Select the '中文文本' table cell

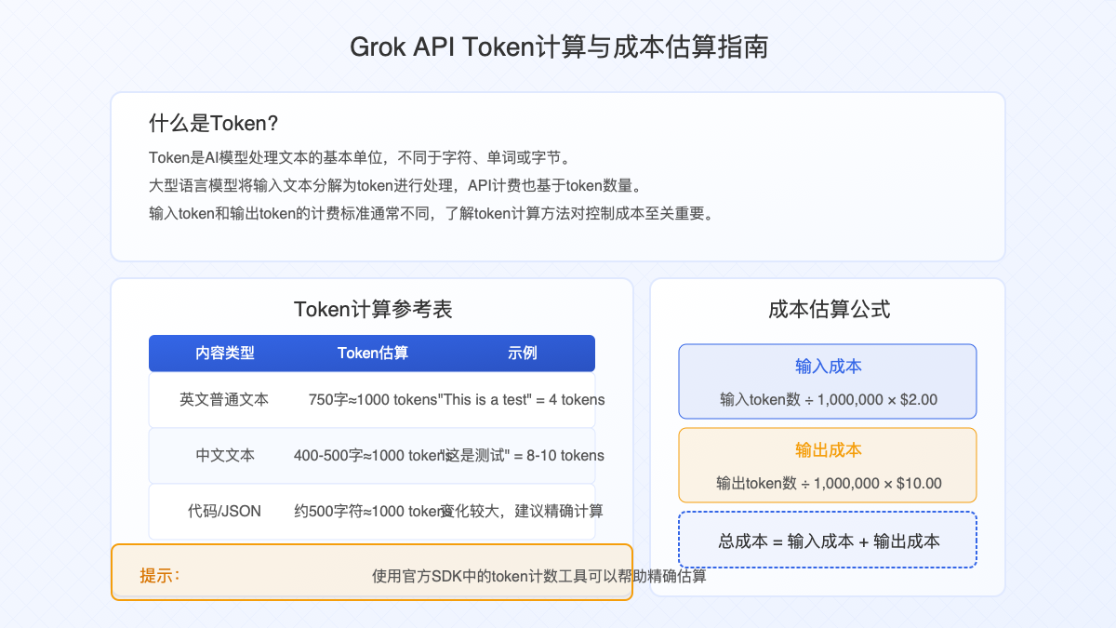point(224,455)
